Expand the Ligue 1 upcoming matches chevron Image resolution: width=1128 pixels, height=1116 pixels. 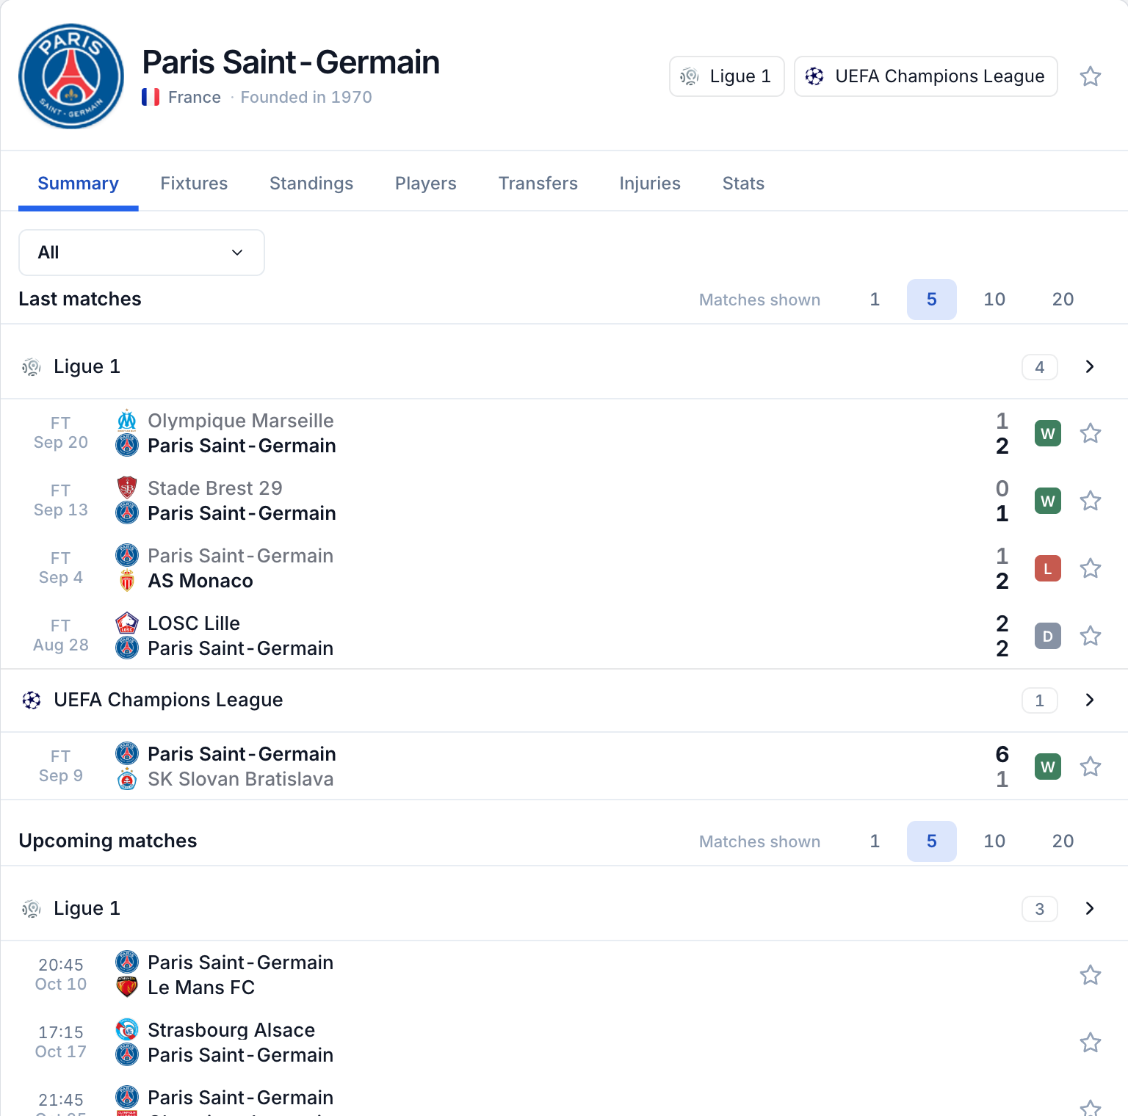(1090, 908)
